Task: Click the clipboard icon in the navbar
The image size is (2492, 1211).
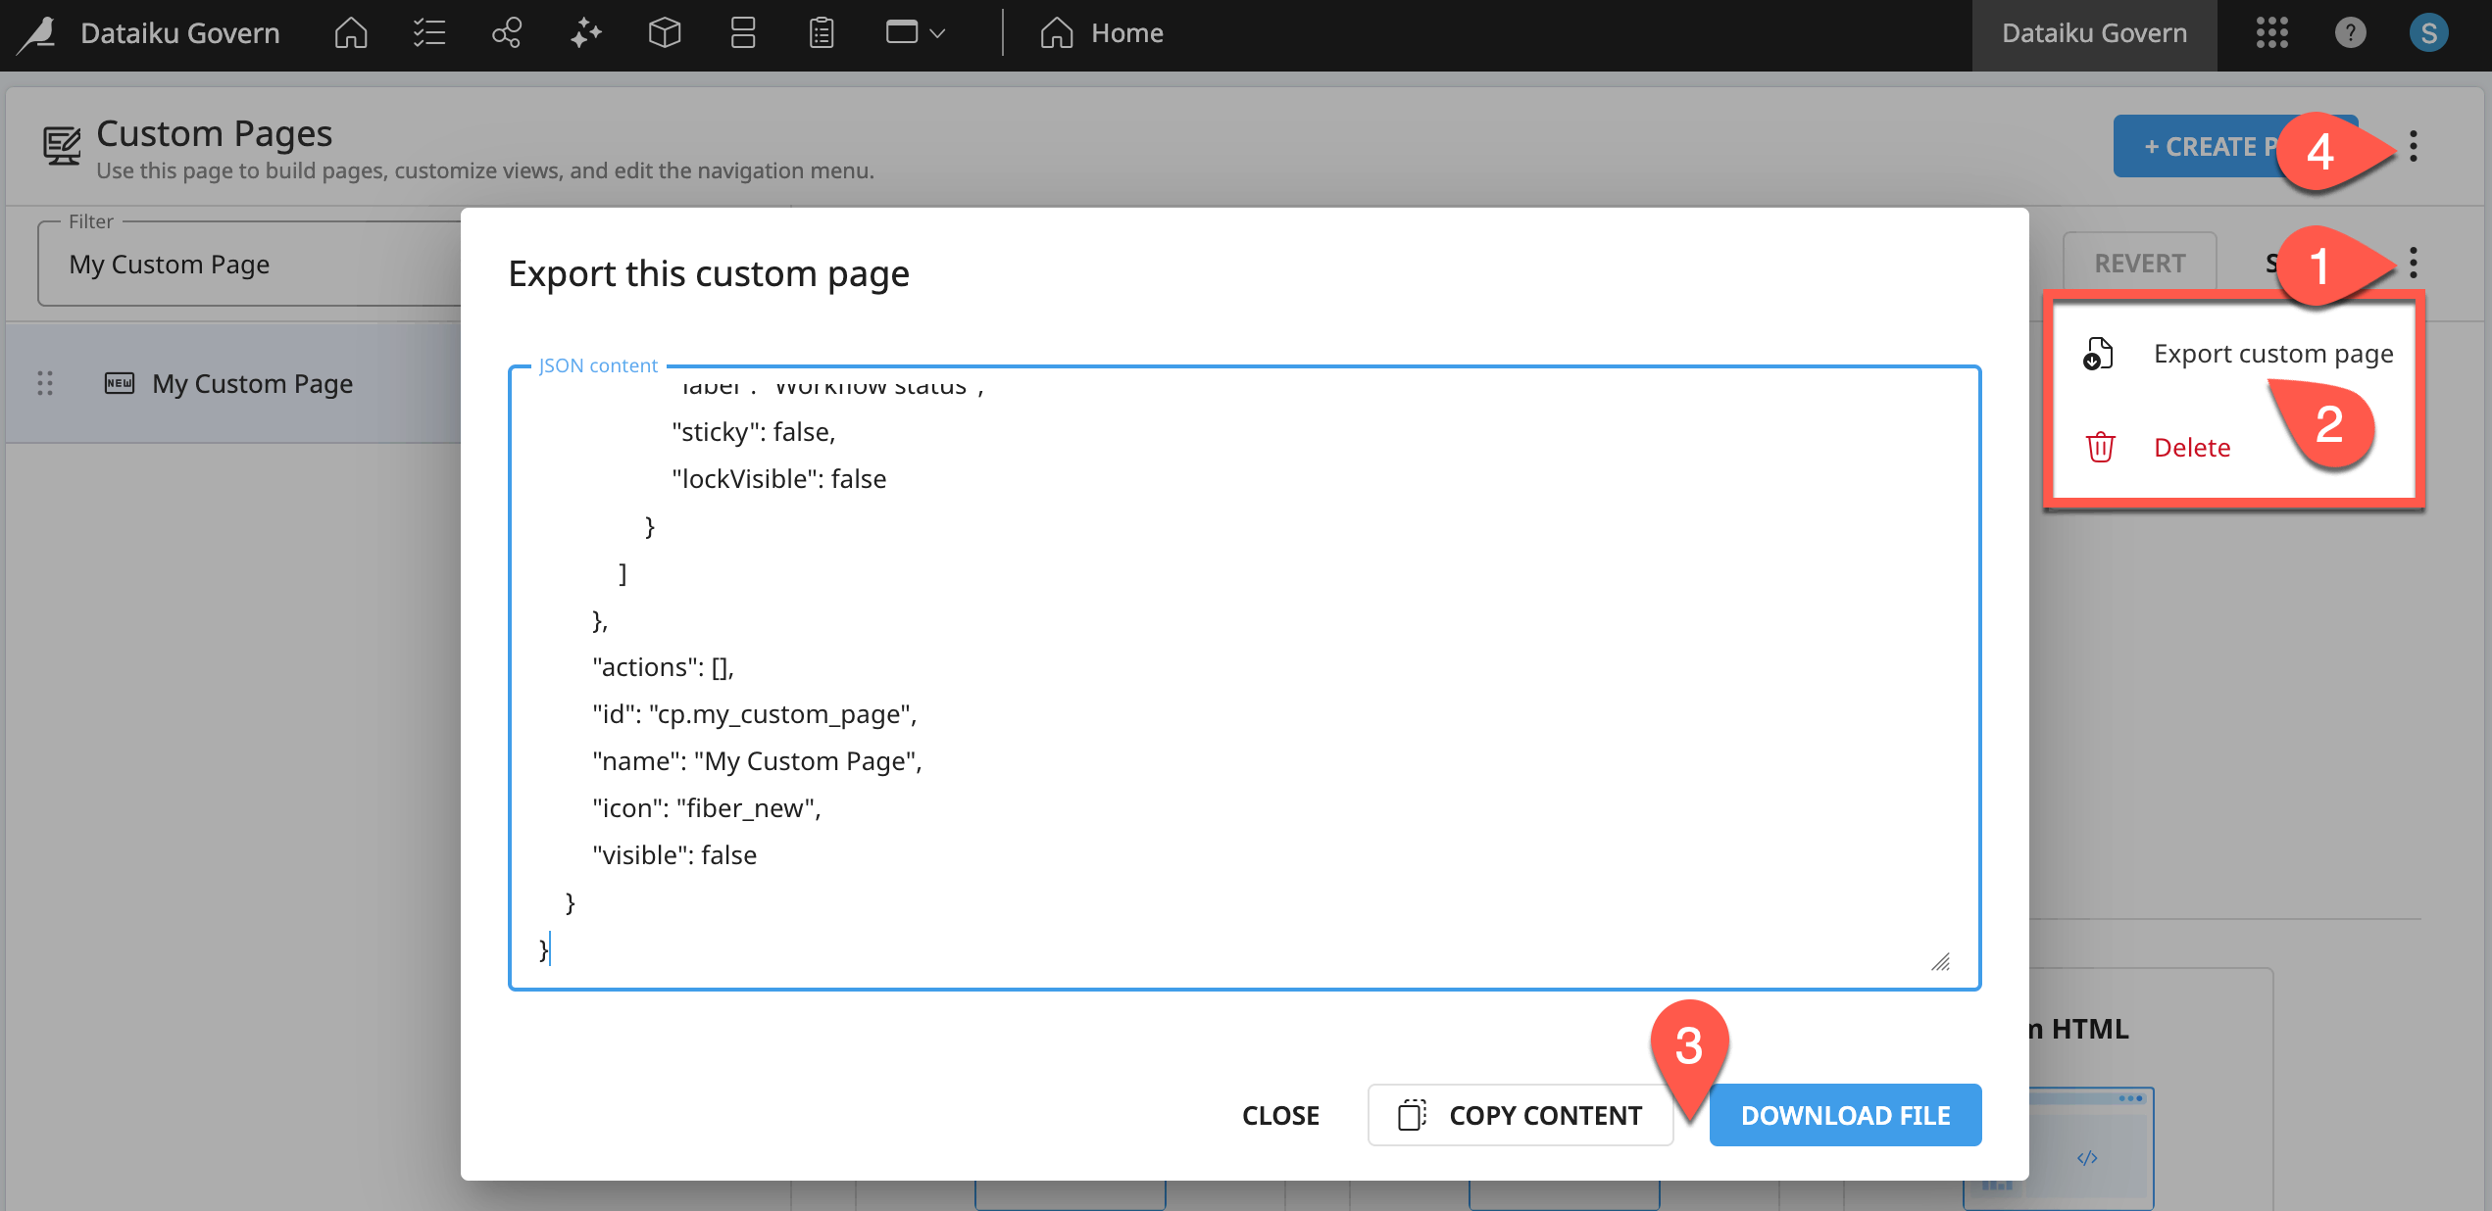Action: (821, 32)
